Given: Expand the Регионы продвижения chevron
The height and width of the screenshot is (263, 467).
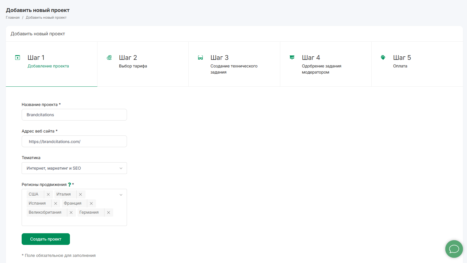Looking at the screenshot, I should [121, 195].
